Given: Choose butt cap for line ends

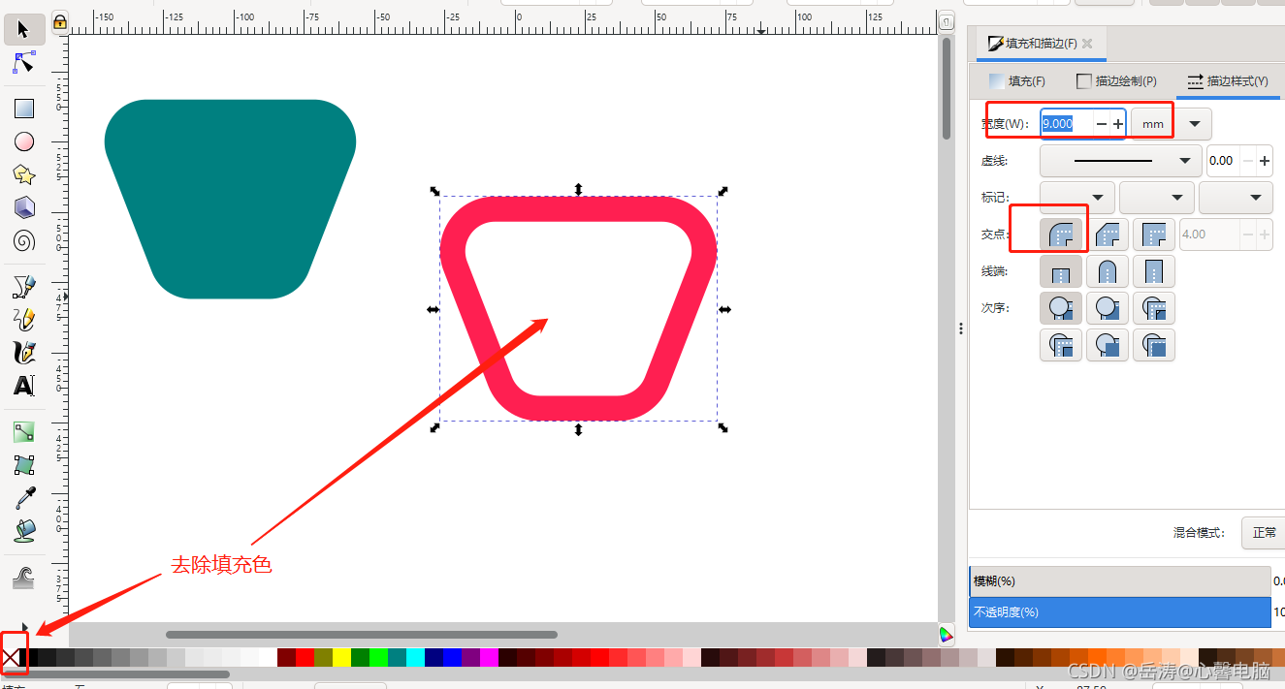Looking at the screenshot, I should pos(1060,271).
